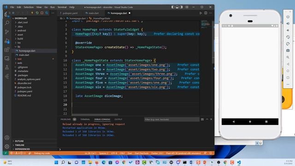Split the editor to the right
This screenshot has width=295, height=166.
pyautogui.click(x=206, y=13)
